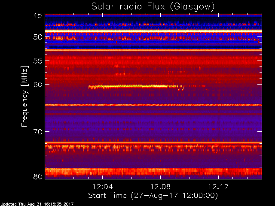The image size is (275, 206).
Task: Click the 'Frequency [MHz]' axis title
Action: tap(24, 96)
